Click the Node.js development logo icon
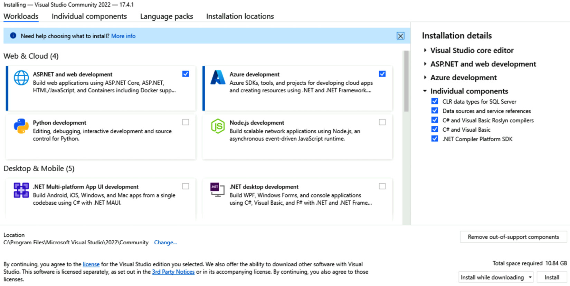Viewport: 570px width, 286px height. [218, 126]
